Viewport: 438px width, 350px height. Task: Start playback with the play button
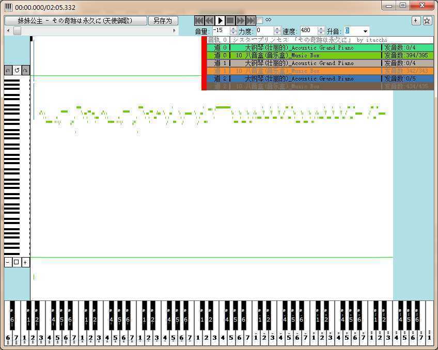coord(220,20)
